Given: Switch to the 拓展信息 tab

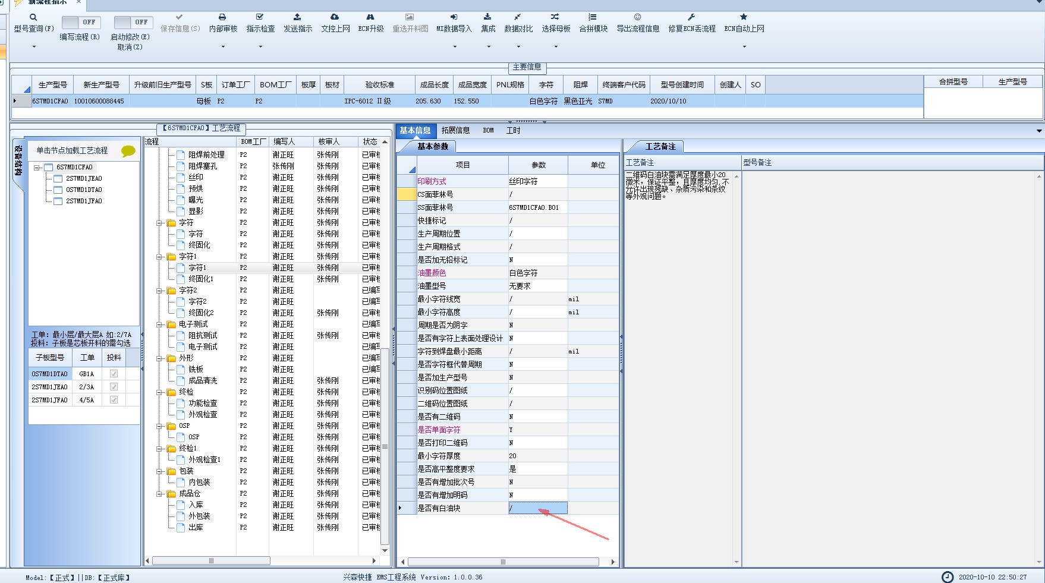Looking at the screenshot, I should point(455,131).
